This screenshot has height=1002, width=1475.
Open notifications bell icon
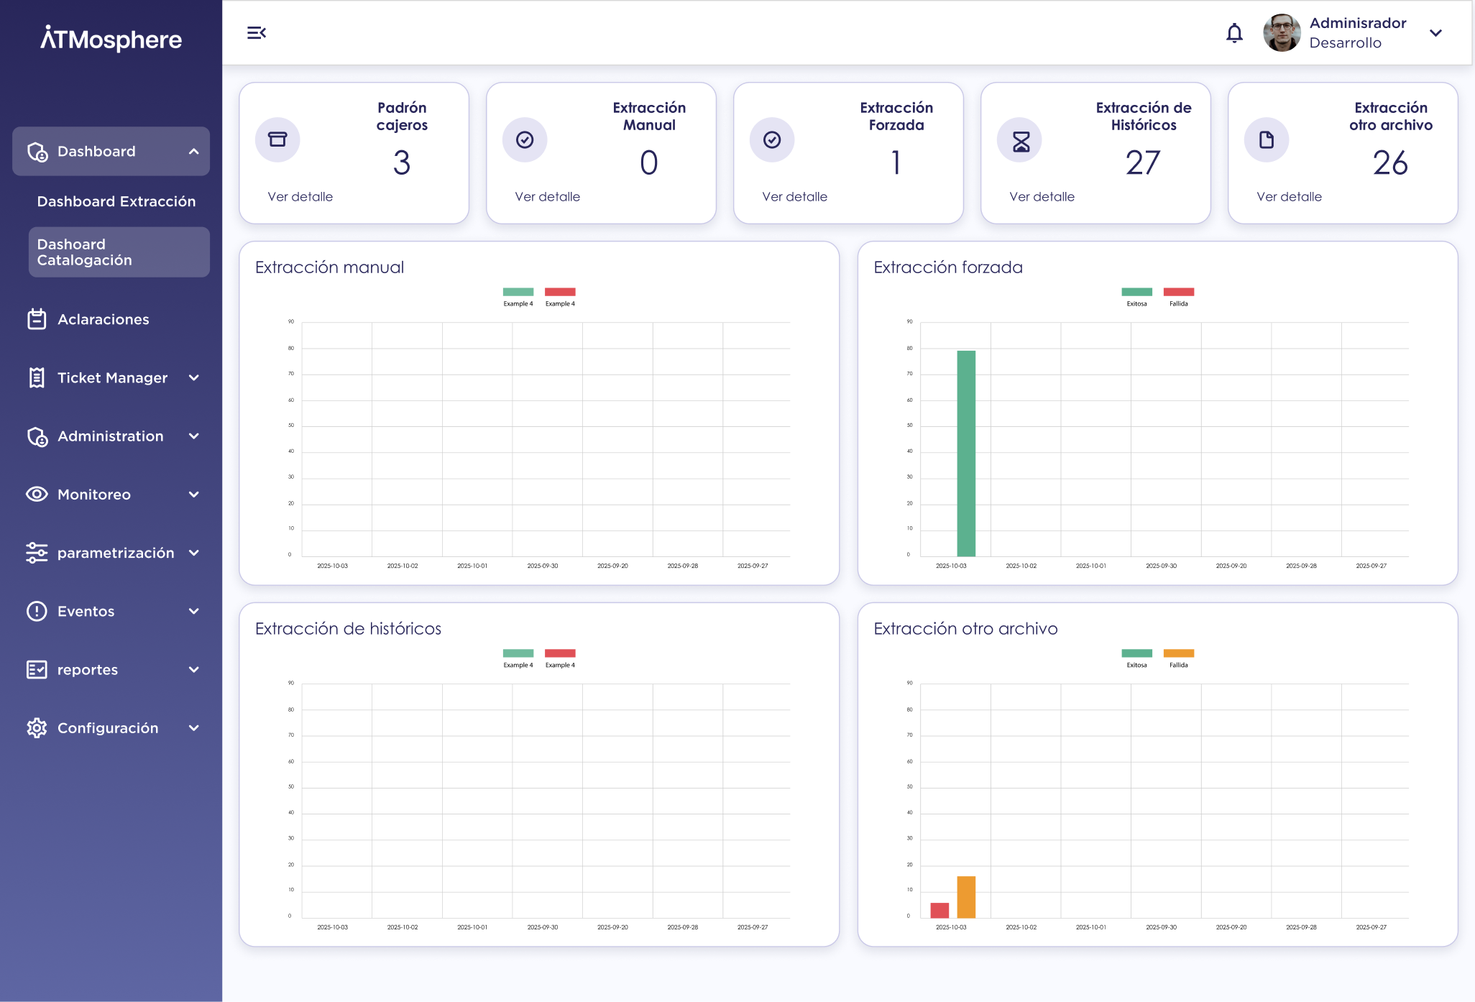pyautogui.click(x=1234, y=33)
